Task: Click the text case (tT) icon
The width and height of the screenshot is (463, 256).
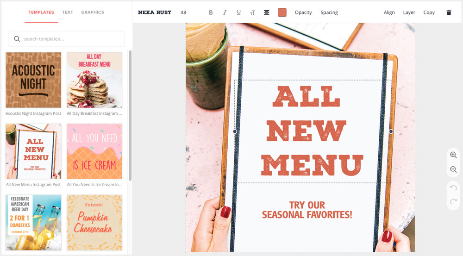Action: pyautogui.click(x=252, y=12)
